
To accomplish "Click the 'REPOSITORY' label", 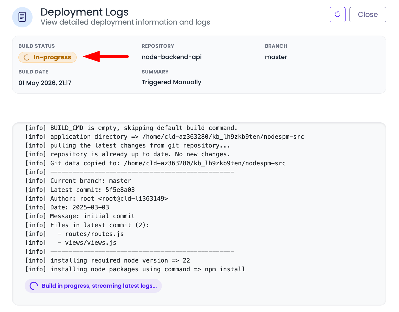I will tap(158, 46).
